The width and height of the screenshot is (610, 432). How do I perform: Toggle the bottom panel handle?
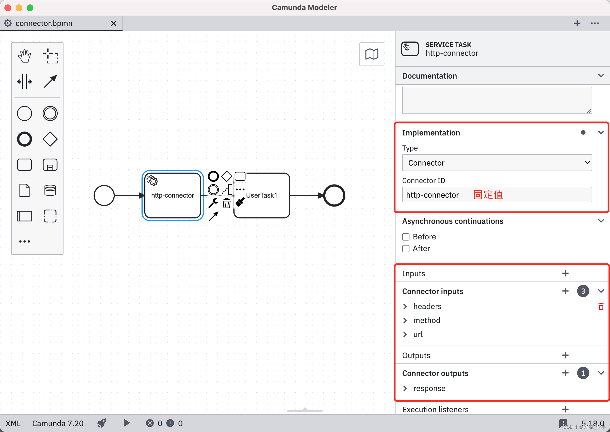(305, 410)
